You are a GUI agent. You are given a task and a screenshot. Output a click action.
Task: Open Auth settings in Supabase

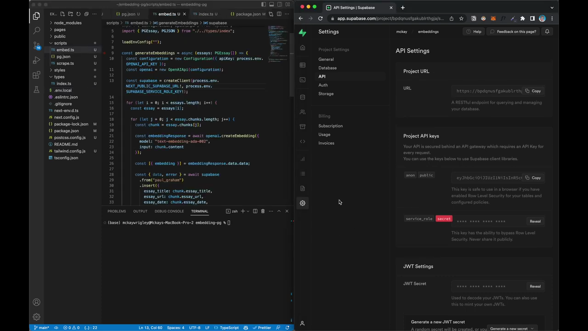323,85
